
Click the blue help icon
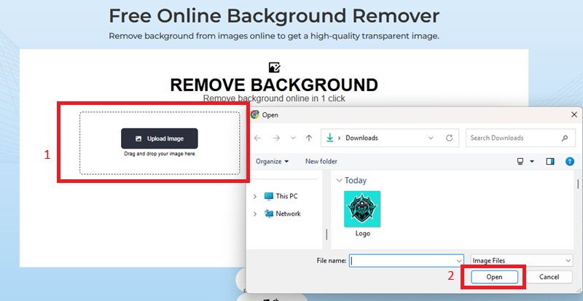[x=570, y=161]
